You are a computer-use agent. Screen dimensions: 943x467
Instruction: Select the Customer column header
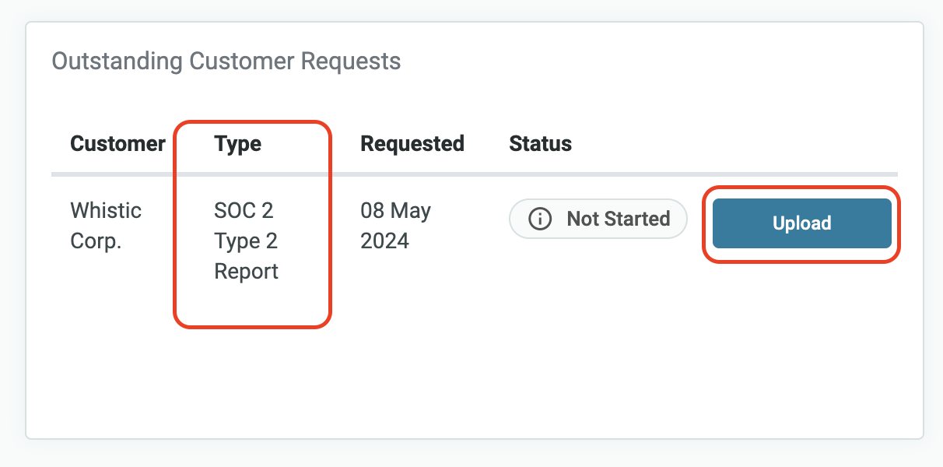[117, 144]
